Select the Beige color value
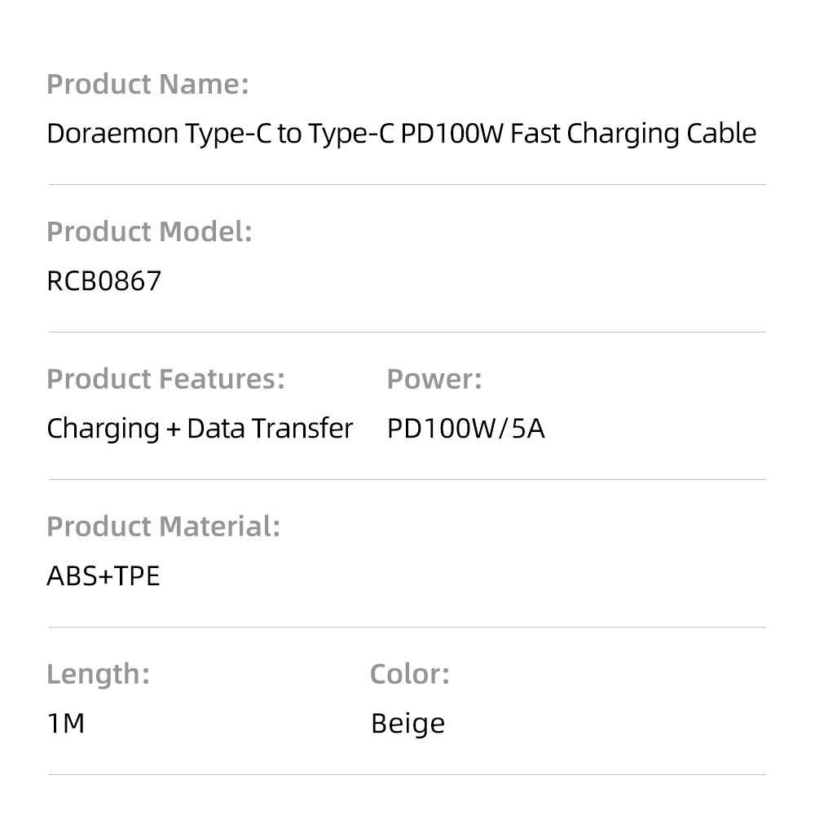Viewport: 815px width, 815px height. coord(407,724)
